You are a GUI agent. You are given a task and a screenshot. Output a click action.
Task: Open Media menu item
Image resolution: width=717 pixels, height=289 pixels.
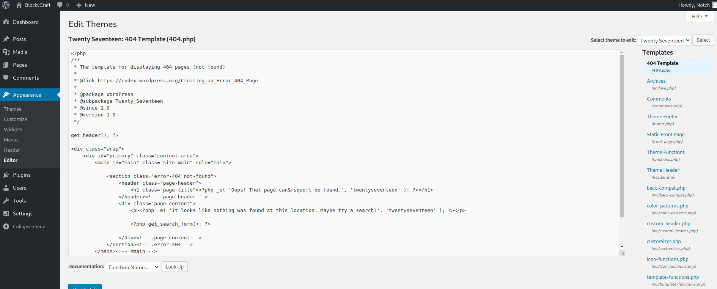(30, 52)
